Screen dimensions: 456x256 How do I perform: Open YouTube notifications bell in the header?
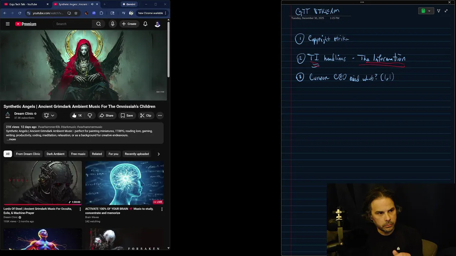145,24
